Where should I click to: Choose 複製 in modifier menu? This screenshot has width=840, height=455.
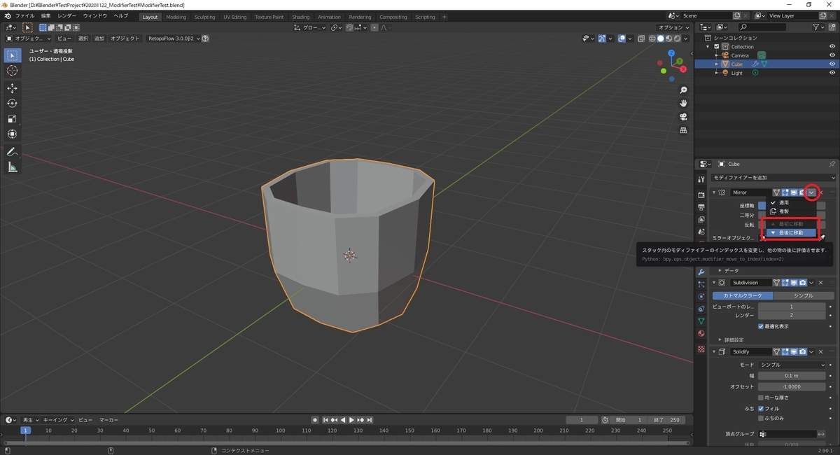point(791,211)
